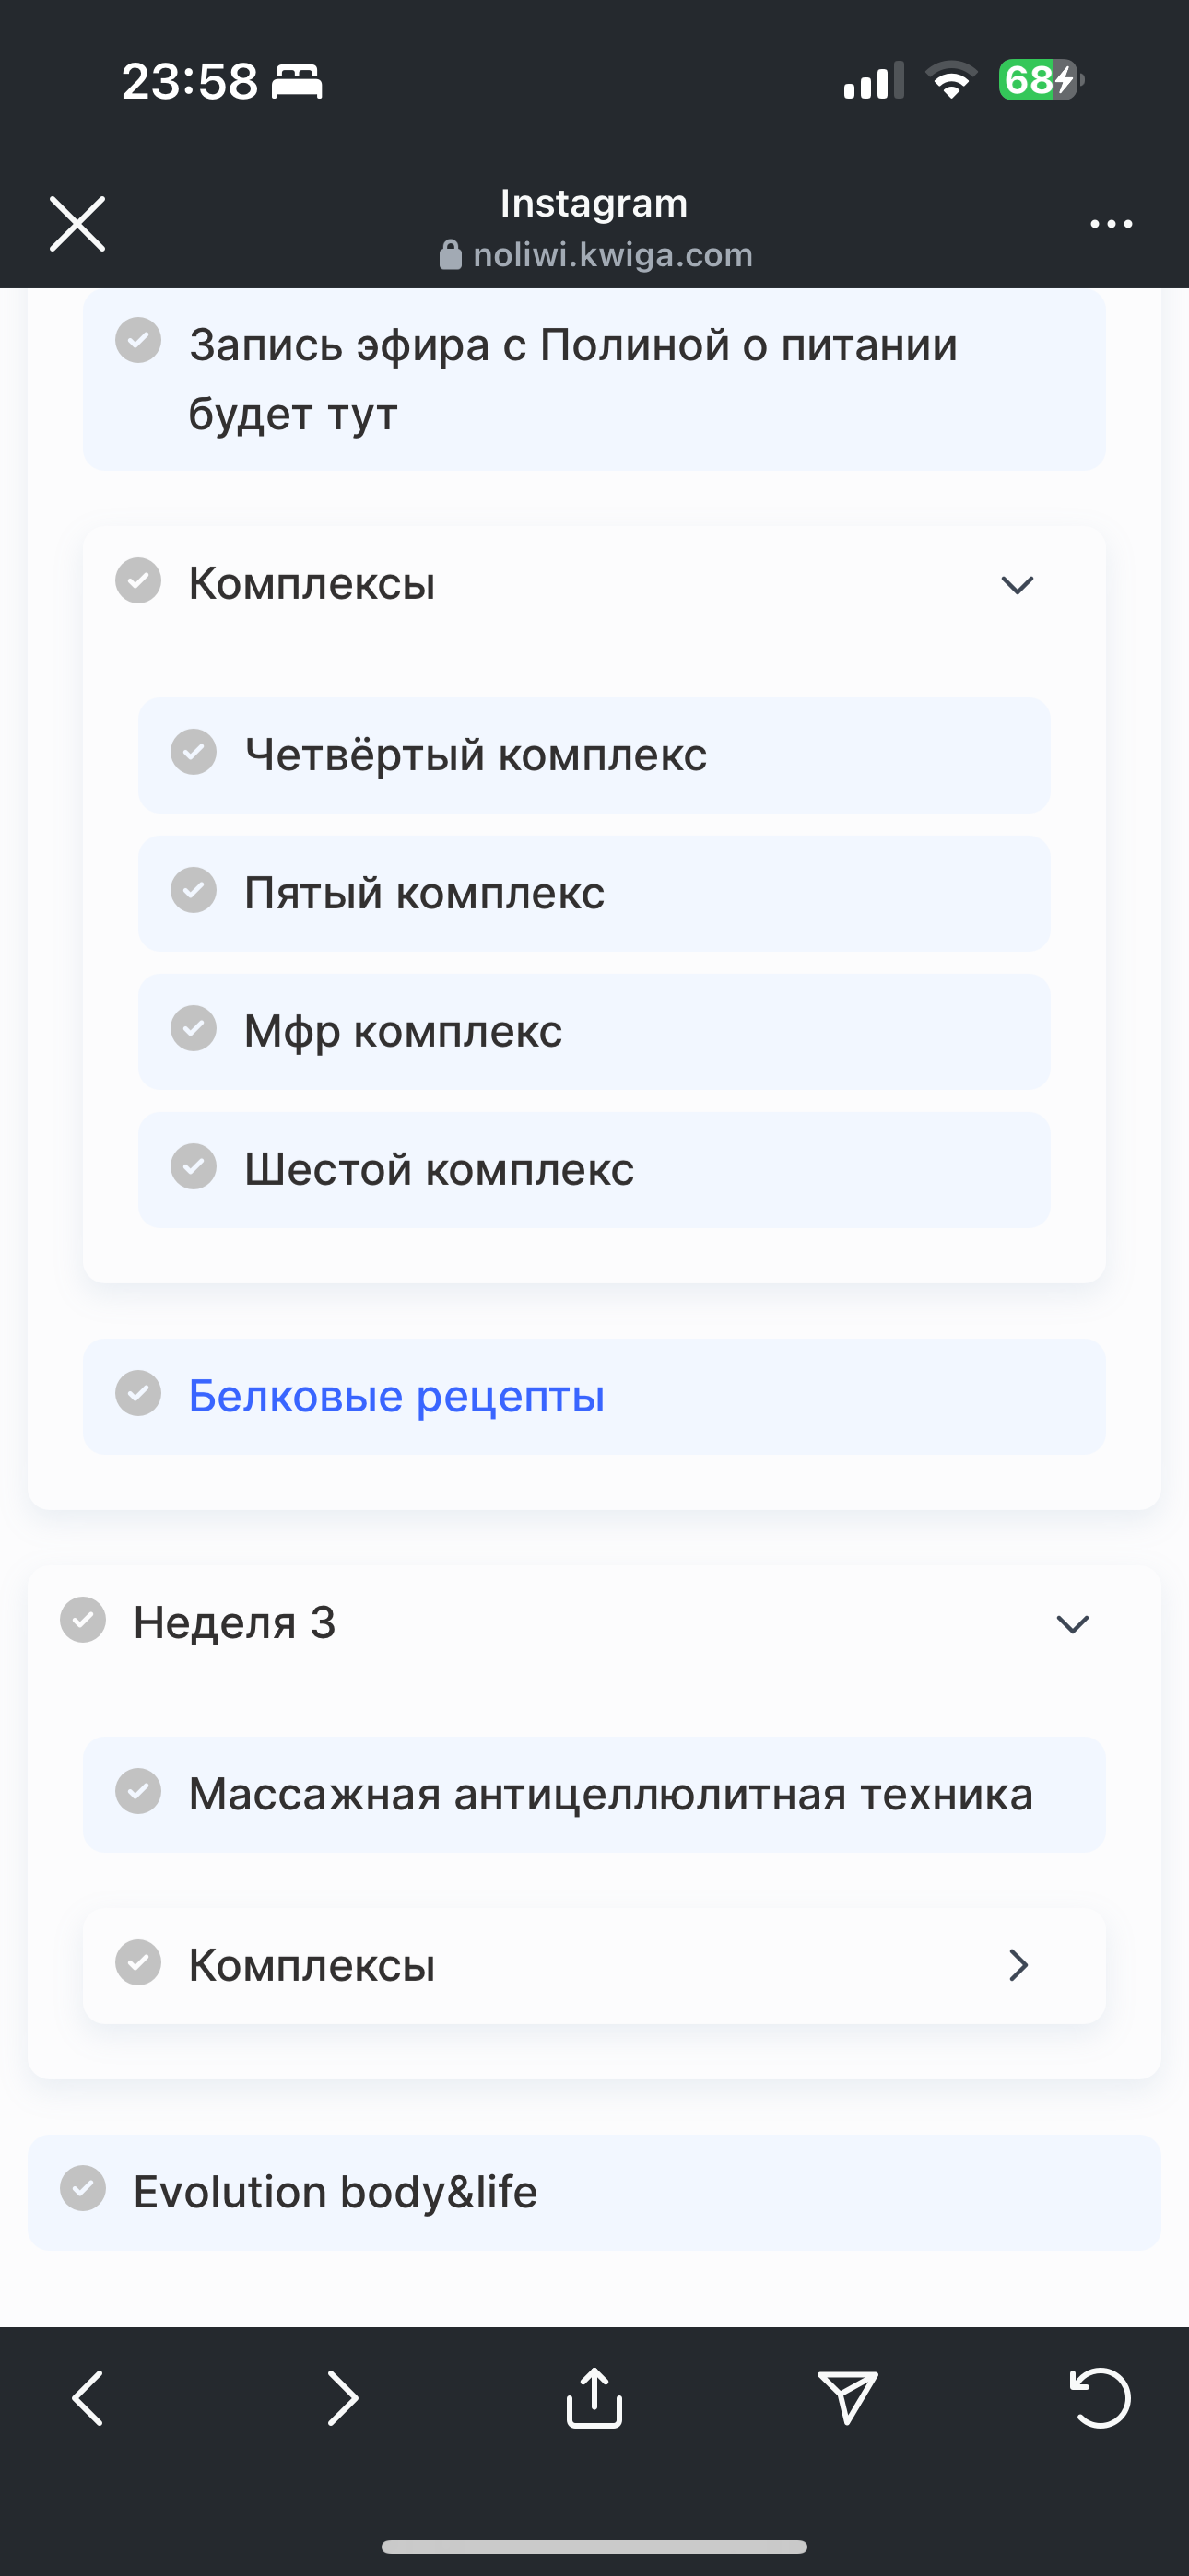Viewport: 1189px width, 2576px height.
Task: Close the in-app browser with X
Action: pos(77,224)
